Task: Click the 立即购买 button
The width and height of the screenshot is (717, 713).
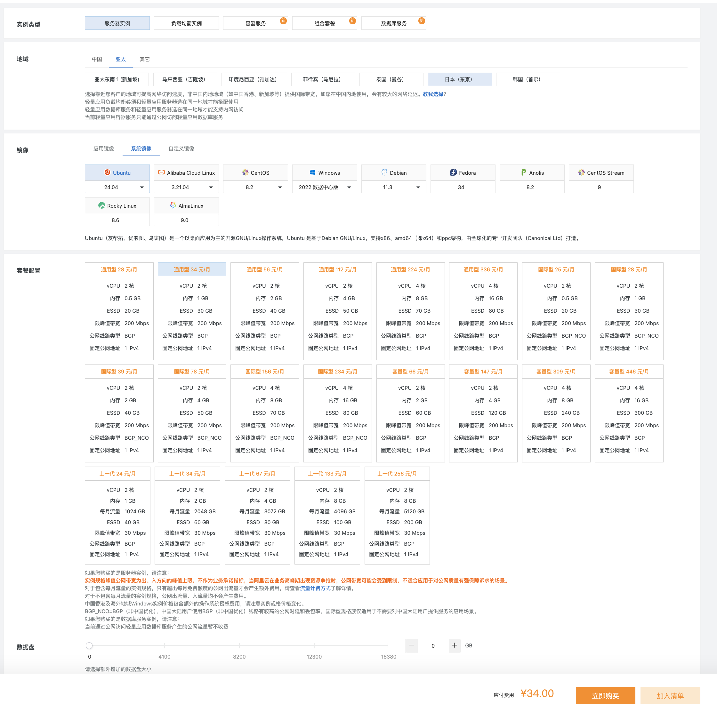Action: tap(605, 696)
